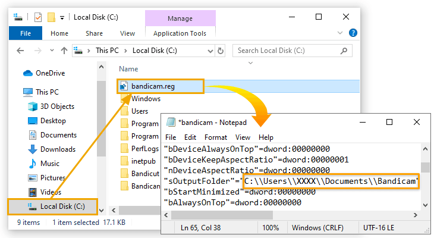Click Notepad's horizontal scrollbar thumb
The height and width of the screenshot is (238, 434).
pyautogui.click(x=222, y=215)
